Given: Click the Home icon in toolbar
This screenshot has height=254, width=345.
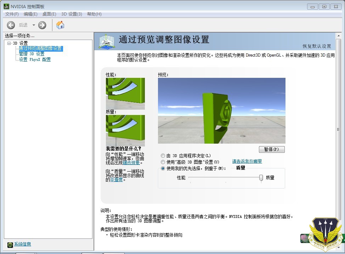Looking at the screenshot, I should (x=60, y=25).
